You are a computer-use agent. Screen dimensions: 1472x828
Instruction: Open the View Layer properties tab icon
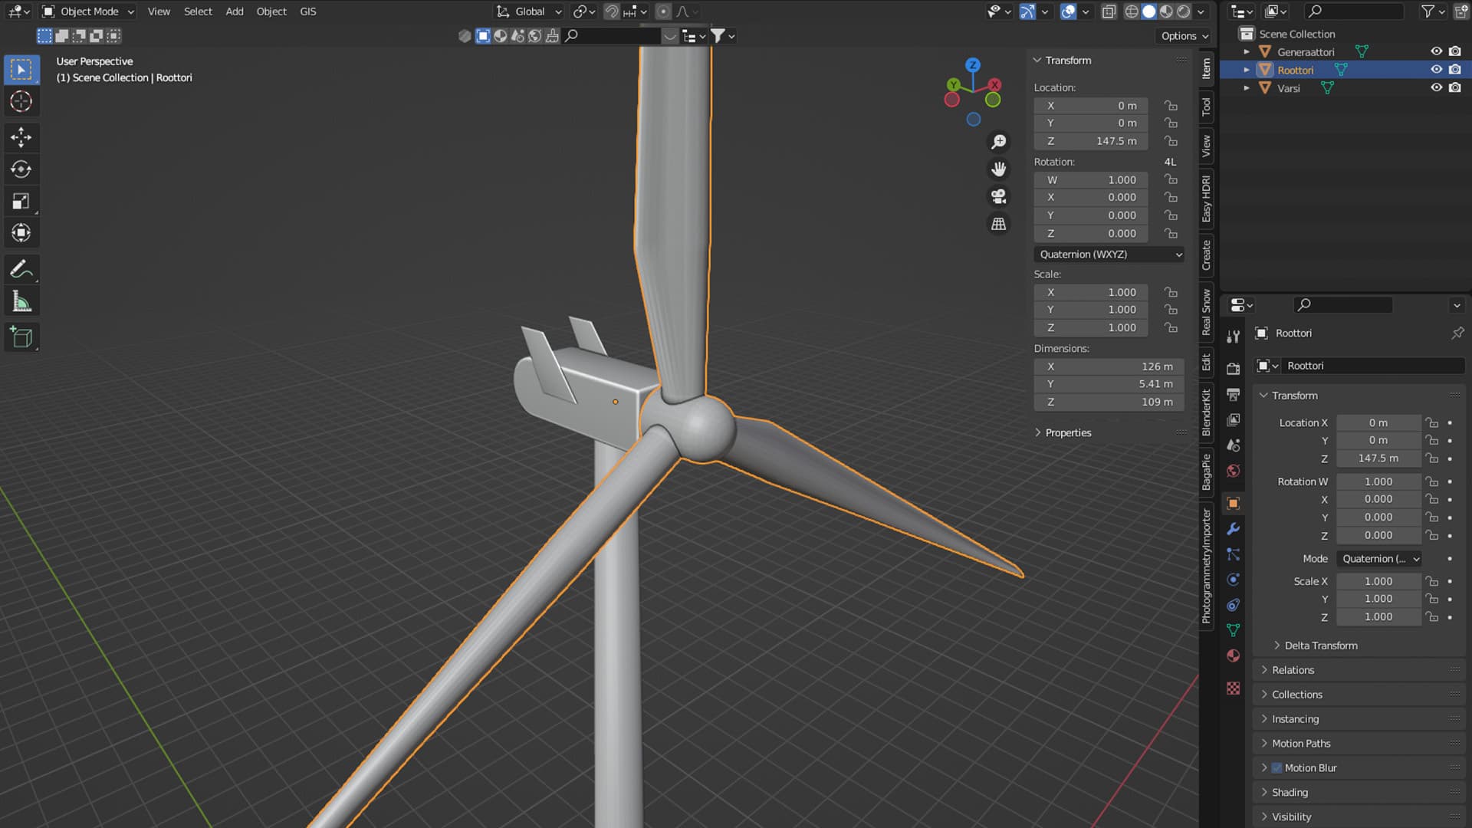point(1233,419)
